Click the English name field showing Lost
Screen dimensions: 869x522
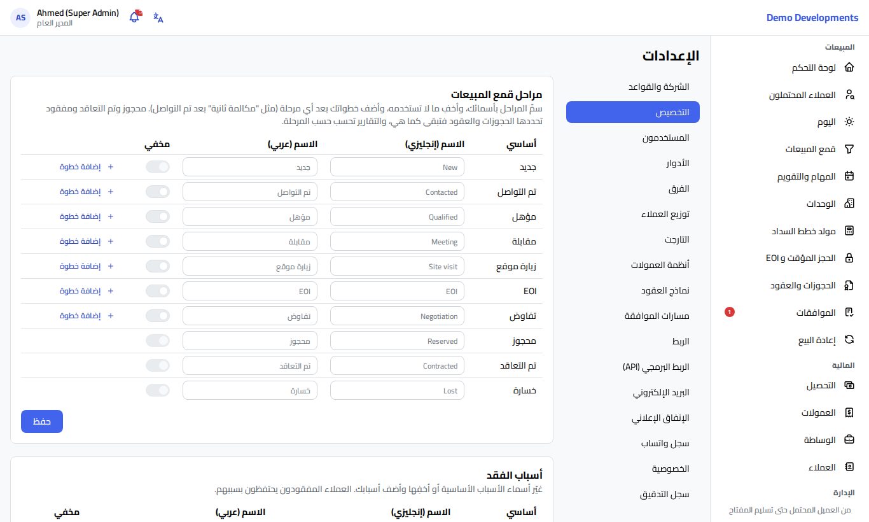click(398, 390)
